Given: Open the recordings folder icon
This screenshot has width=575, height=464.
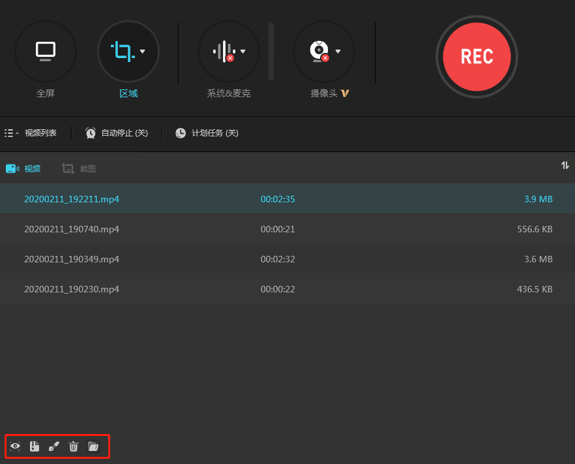Looking at the screenshot, I should pyautogui.click(x=93, y=446).
